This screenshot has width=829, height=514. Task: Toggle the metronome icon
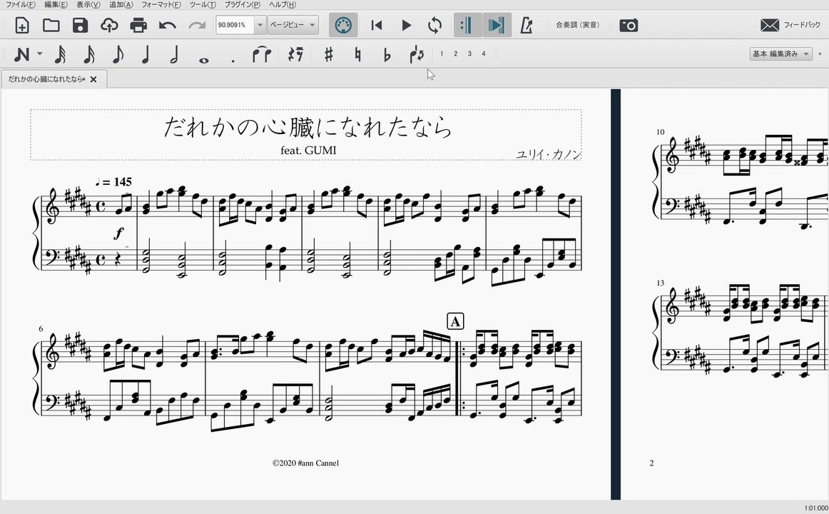click(526, 26)
